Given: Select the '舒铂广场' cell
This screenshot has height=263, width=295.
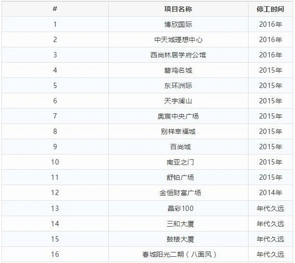Looking at the screenshot, I should coord(178,177).
